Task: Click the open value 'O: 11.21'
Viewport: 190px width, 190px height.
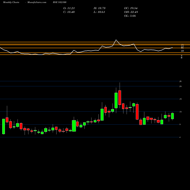Action: click(69, 8)
